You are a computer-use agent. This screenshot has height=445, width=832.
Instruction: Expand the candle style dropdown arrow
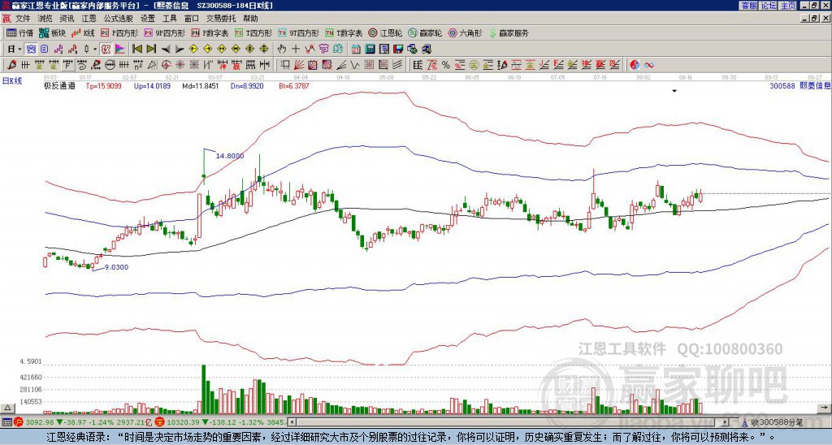click(x=95, y=49)
